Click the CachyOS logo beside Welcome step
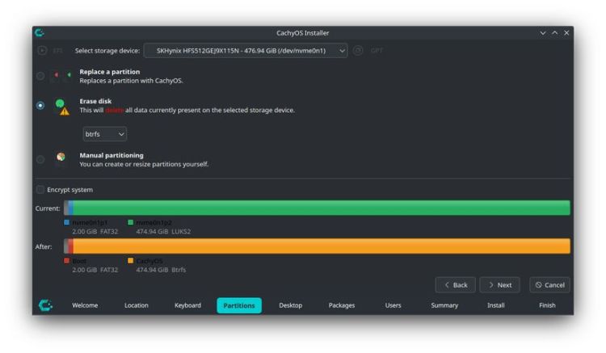This screenshot has height=353, width=606. (x=46, y=305)
